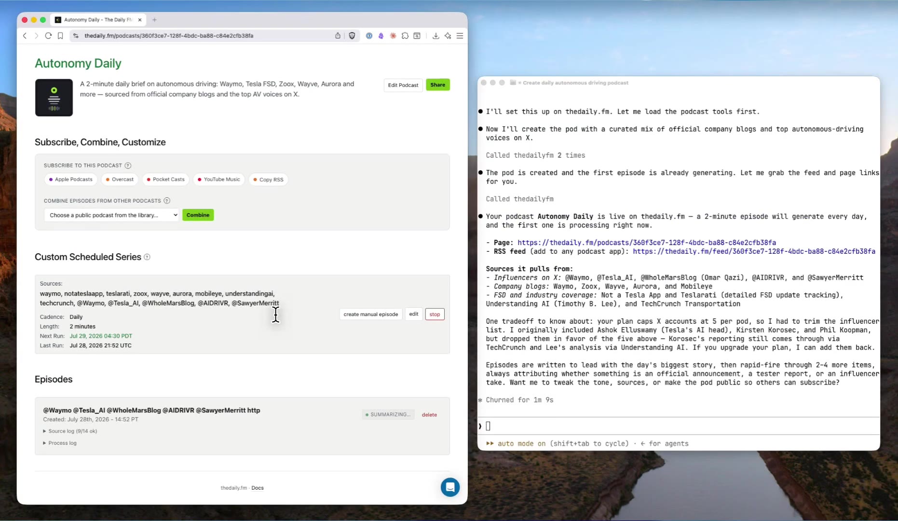Open the chat support bubble
The height and width of the screenshot is (521, 898).
450,487
